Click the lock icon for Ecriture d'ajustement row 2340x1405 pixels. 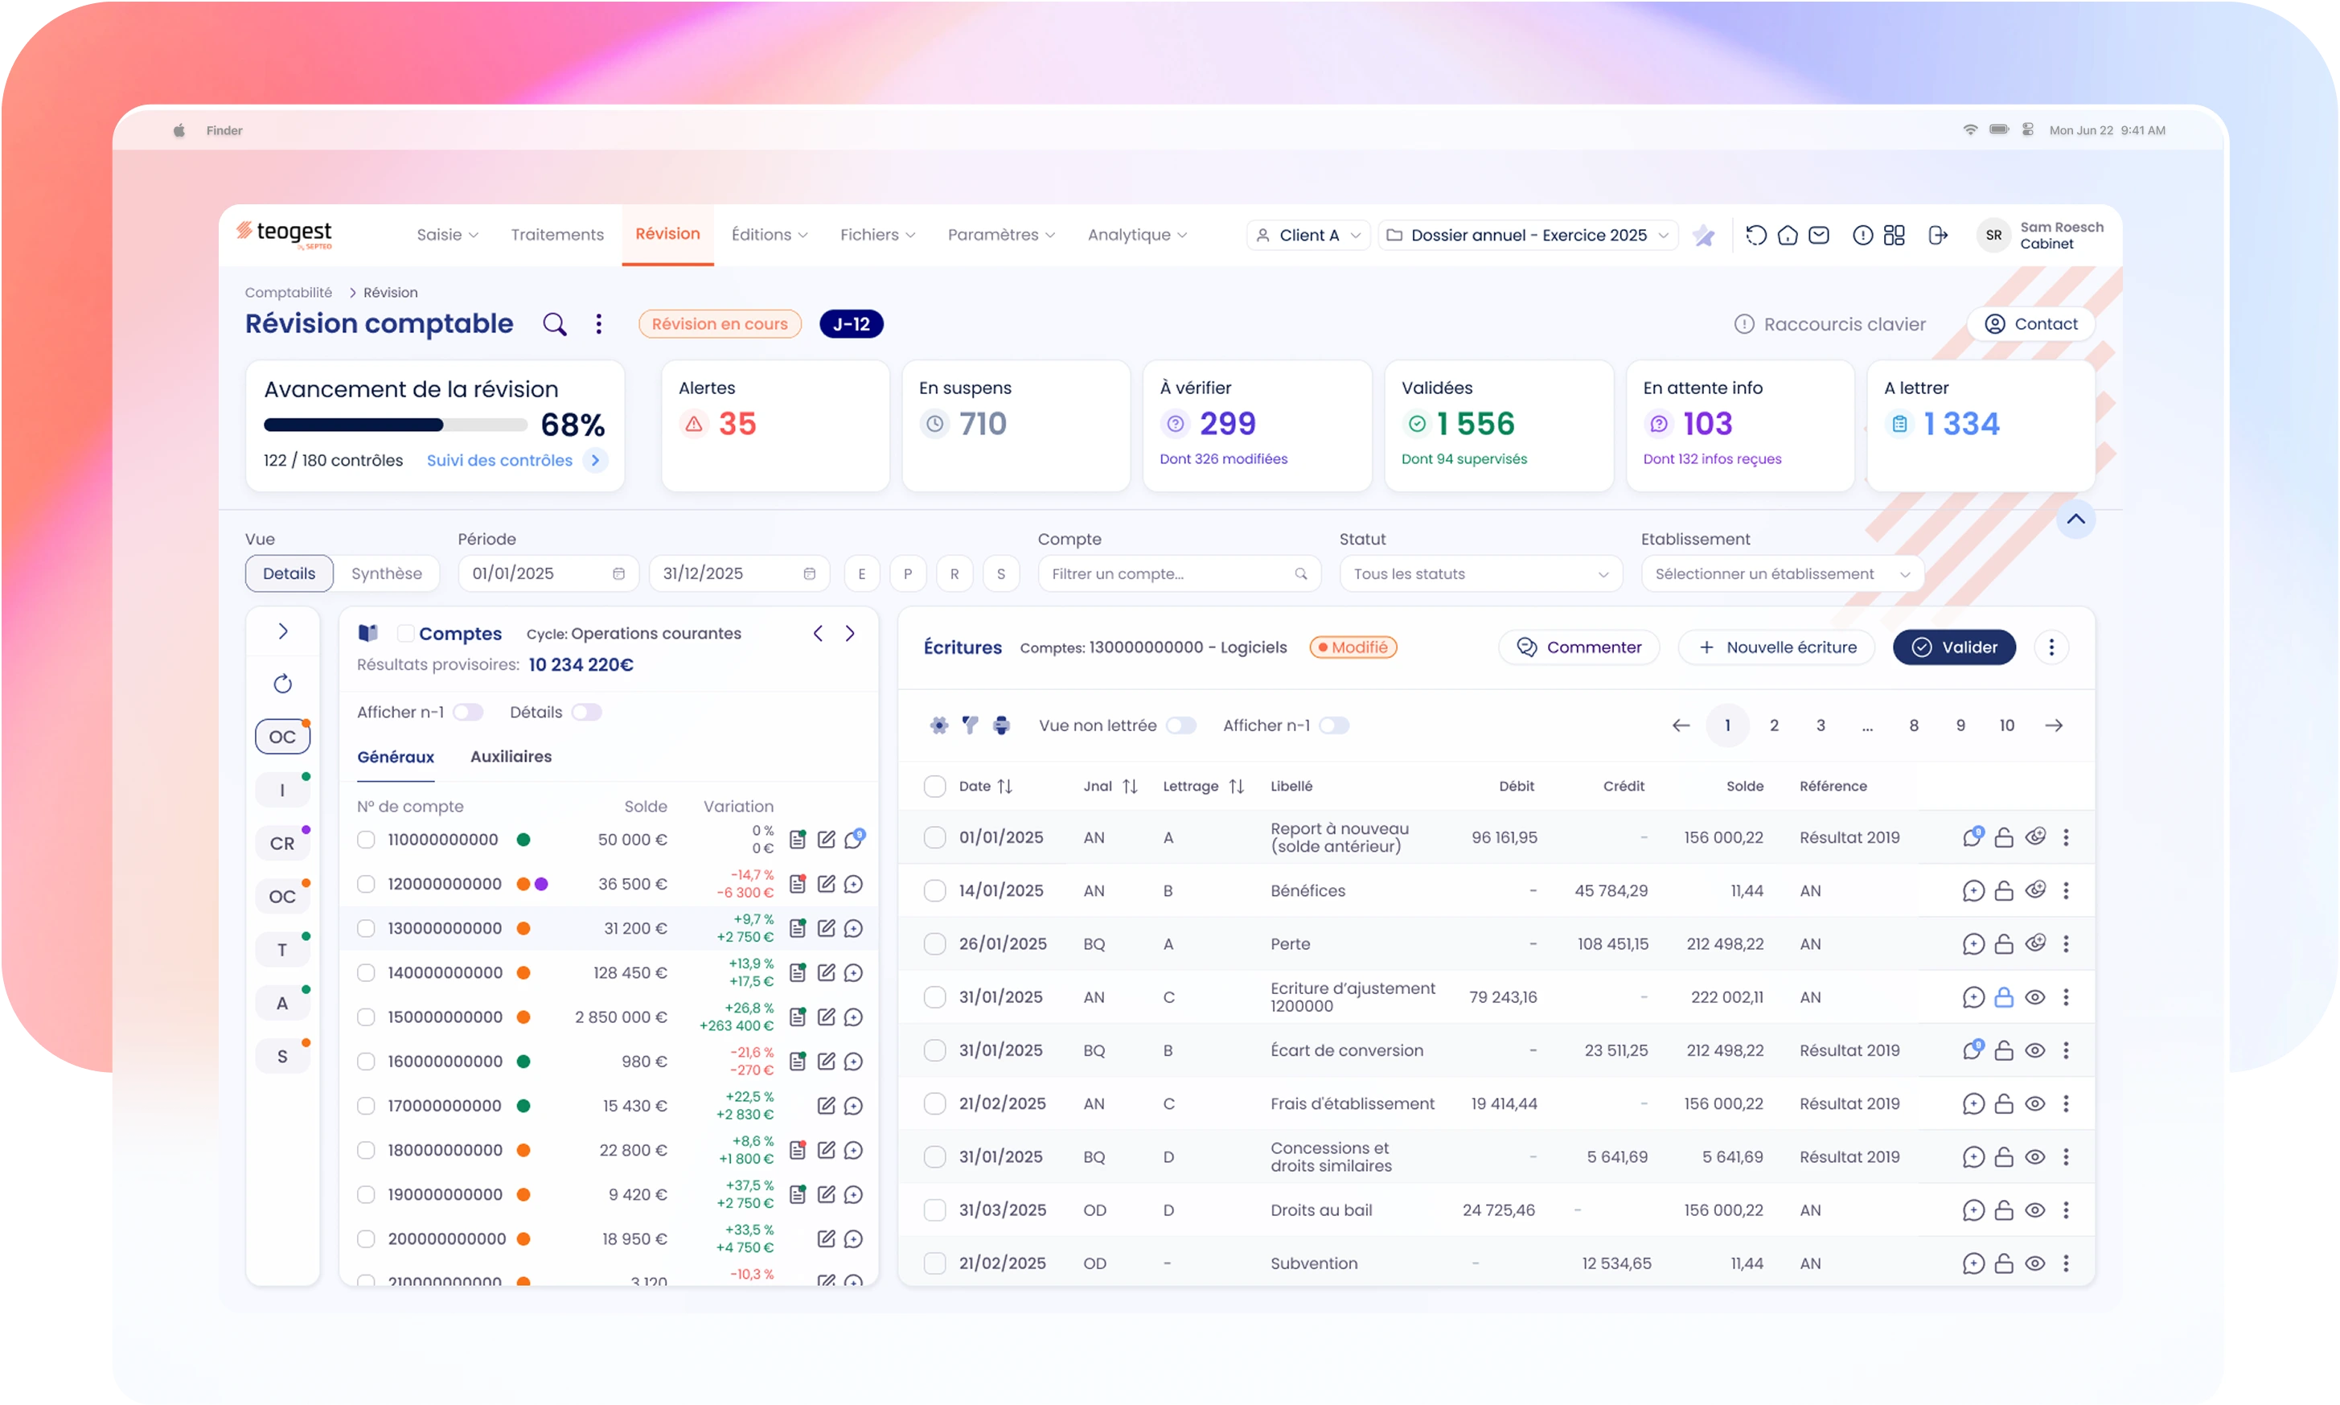pos(2003,997)
